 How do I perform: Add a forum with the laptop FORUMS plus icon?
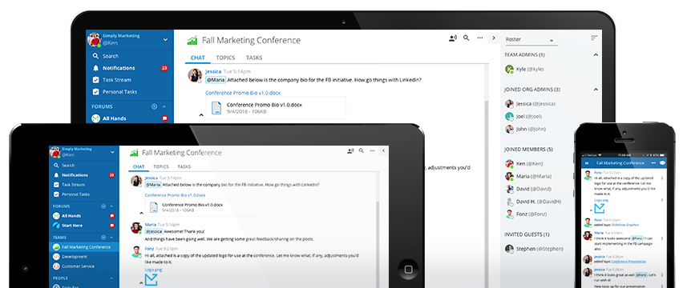pos(154,106)
